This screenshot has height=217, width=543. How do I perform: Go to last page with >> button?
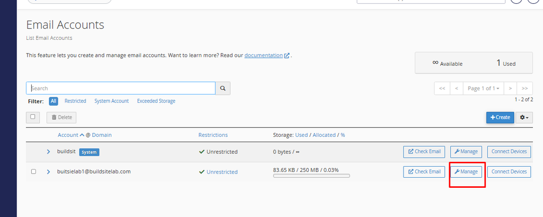tap(525, 89)
